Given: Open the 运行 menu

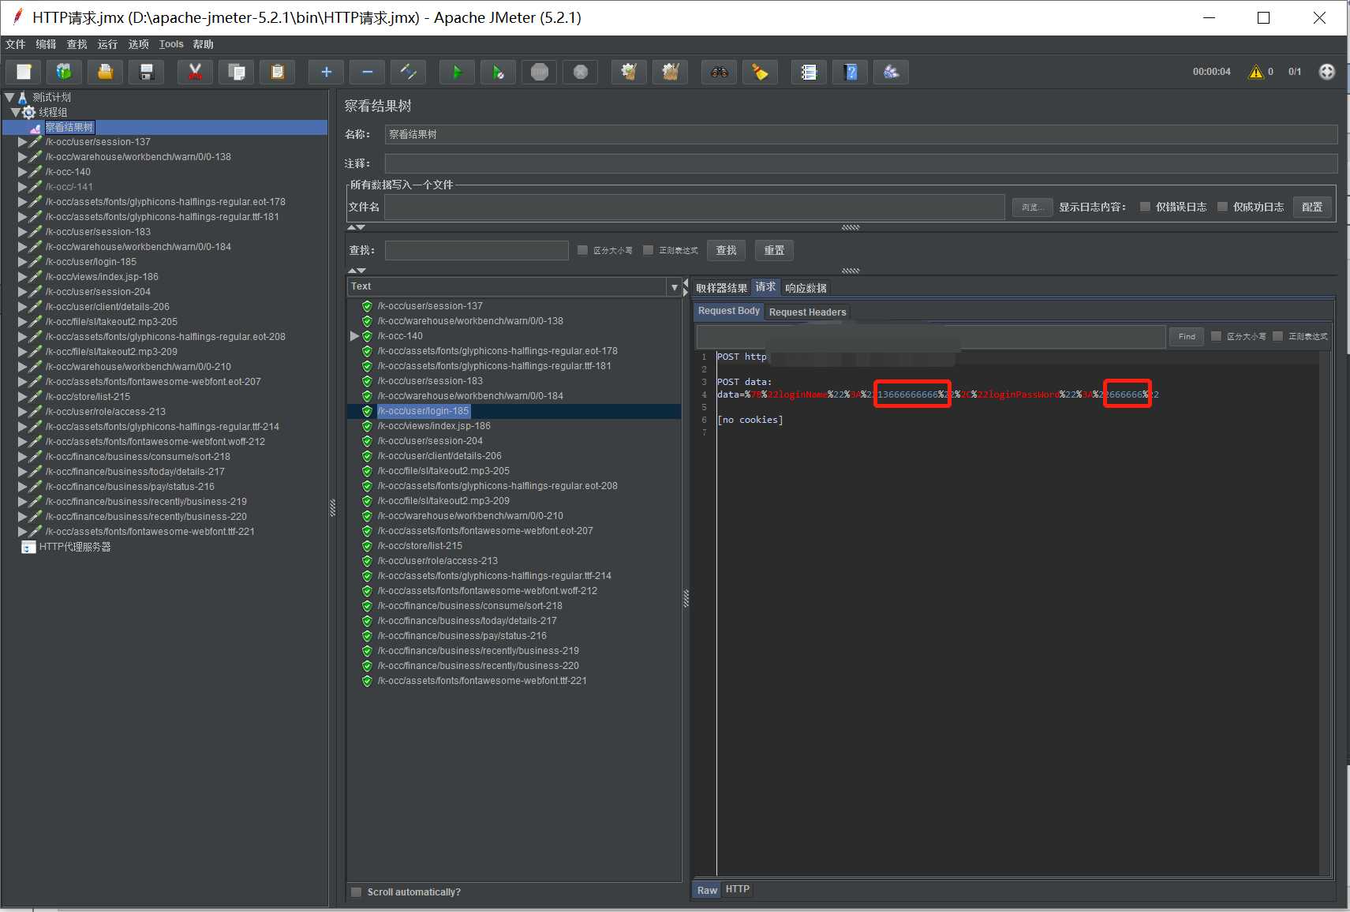Looking at the screenshot, I should tap(107, 44).
